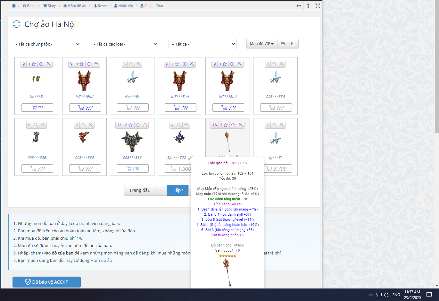
Task: Click the Tiếp next page button
Action: point(178,190)
